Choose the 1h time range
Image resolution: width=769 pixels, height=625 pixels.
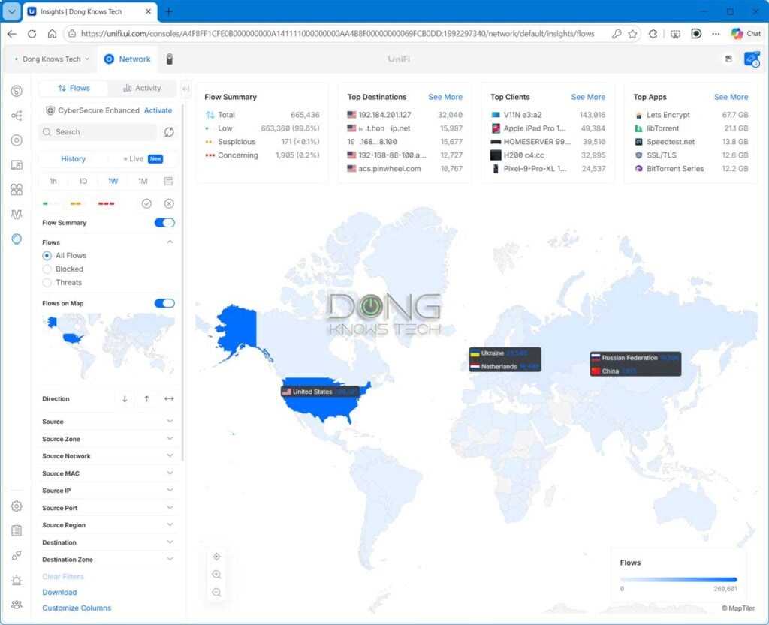click(x=53, y=182)
